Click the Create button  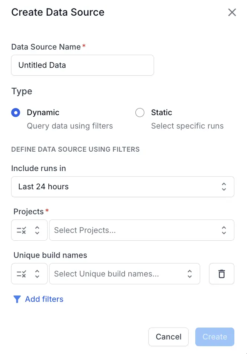pyautogui.click(x=215, y=336)
